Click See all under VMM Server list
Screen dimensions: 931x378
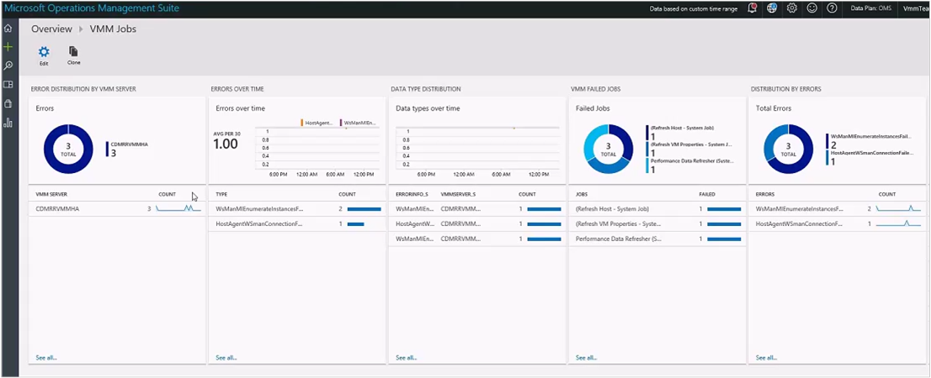tap(45, 357)
